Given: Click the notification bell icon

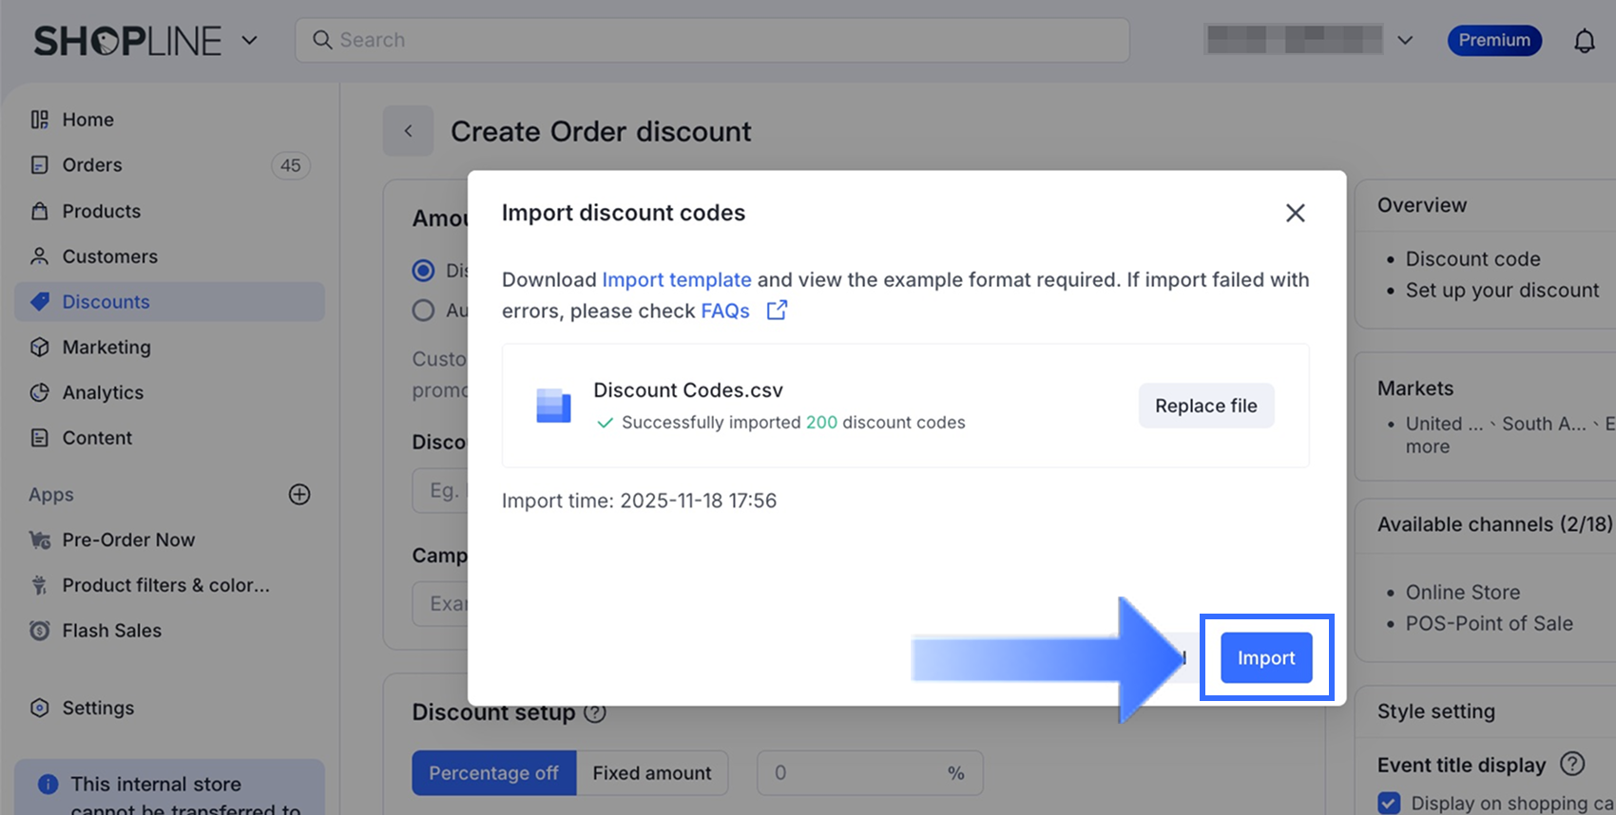Looking at the screenshot, I should tap(1584, 41).
